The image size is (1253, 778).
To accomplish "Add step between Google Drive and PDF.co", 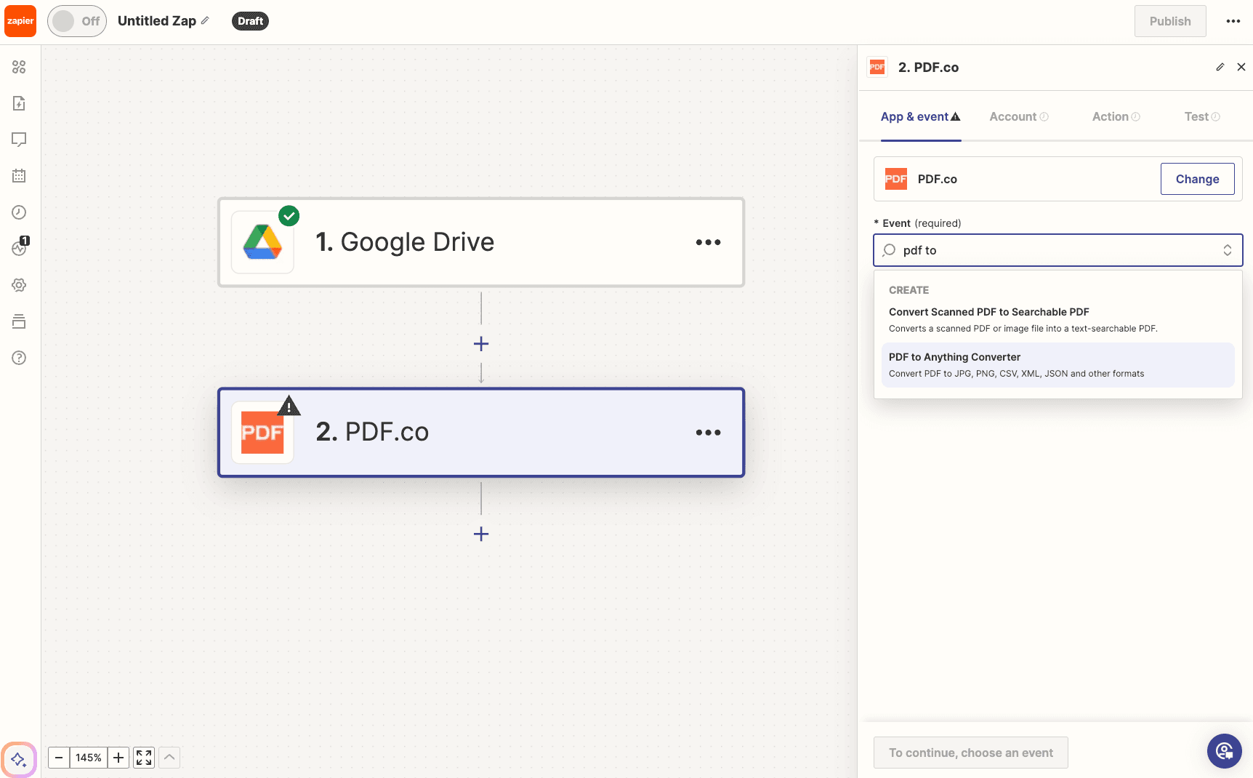I will (481, 344).
